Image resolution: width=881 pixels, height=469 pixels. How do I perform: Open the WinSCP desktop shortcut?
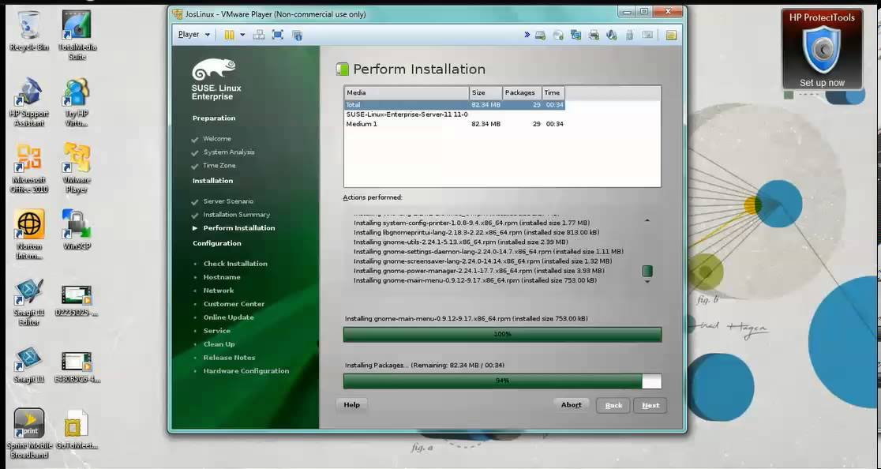point(77,231)
